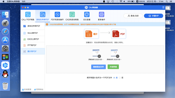Open the Apple menu

click(3, 1)
